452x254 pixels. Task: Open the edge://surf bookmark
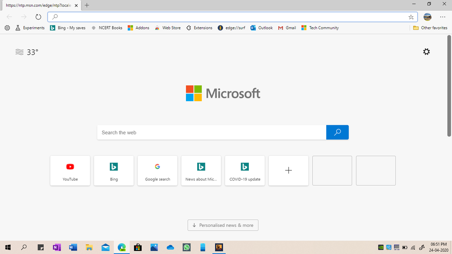coord(232,28)
